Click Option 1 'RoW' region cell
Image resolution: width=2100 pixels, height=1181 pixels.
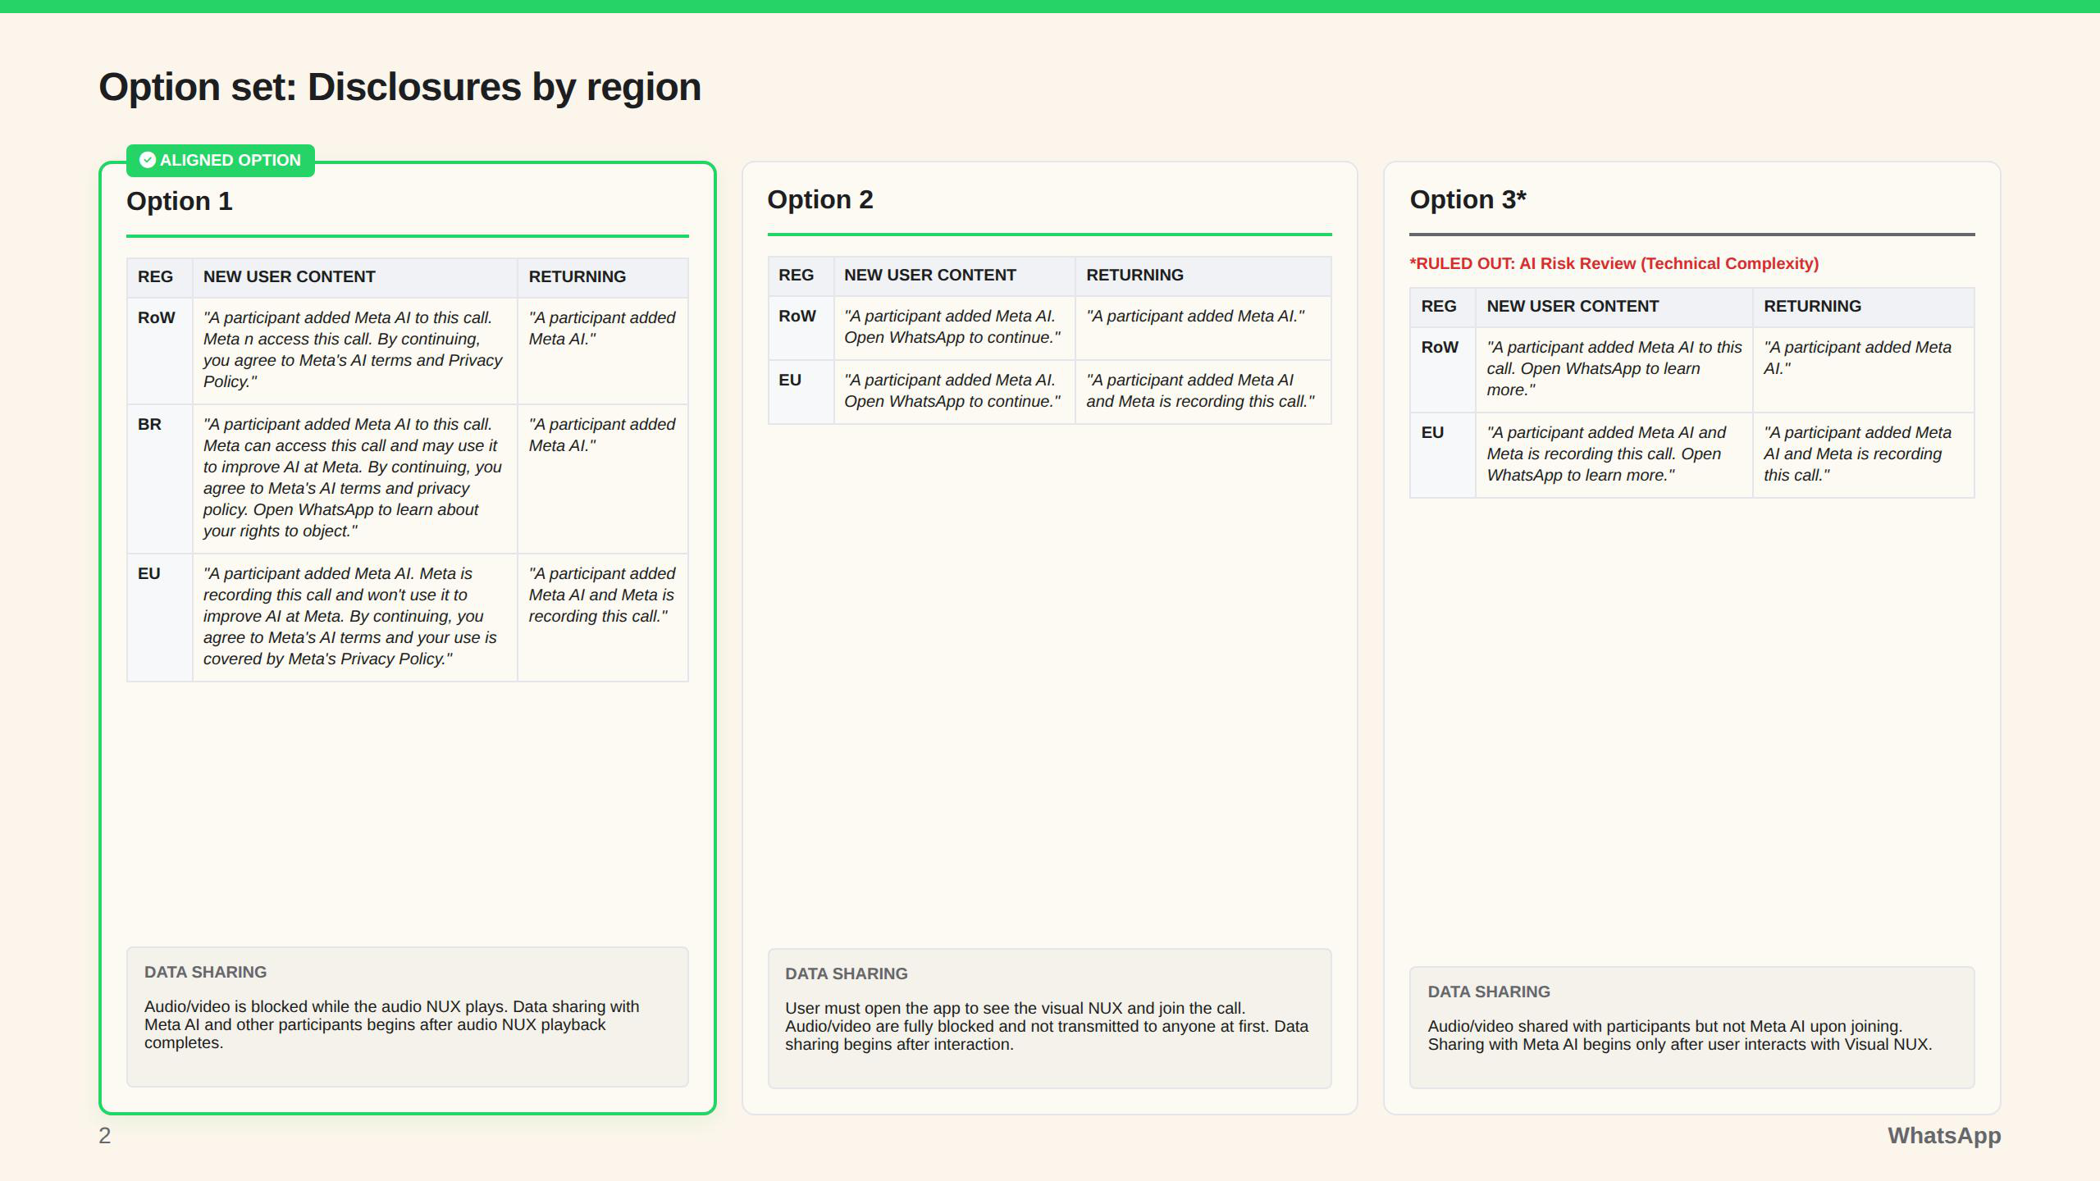click(x=159, y=350)
